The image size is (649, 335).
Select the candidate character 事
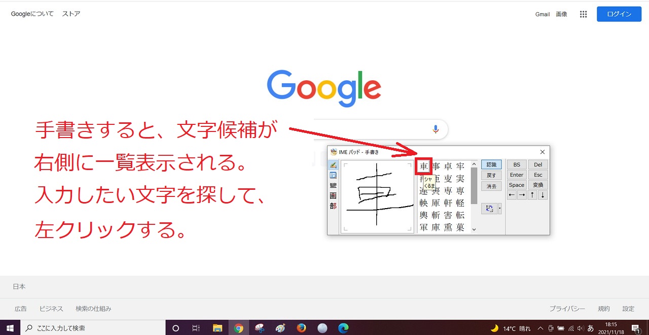pyautogui.click(x=436, y=166)
